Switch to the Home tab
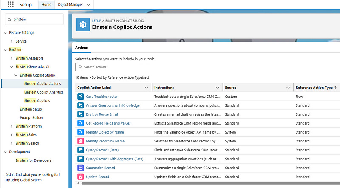340x188 pixels. [x=46, y=4]
